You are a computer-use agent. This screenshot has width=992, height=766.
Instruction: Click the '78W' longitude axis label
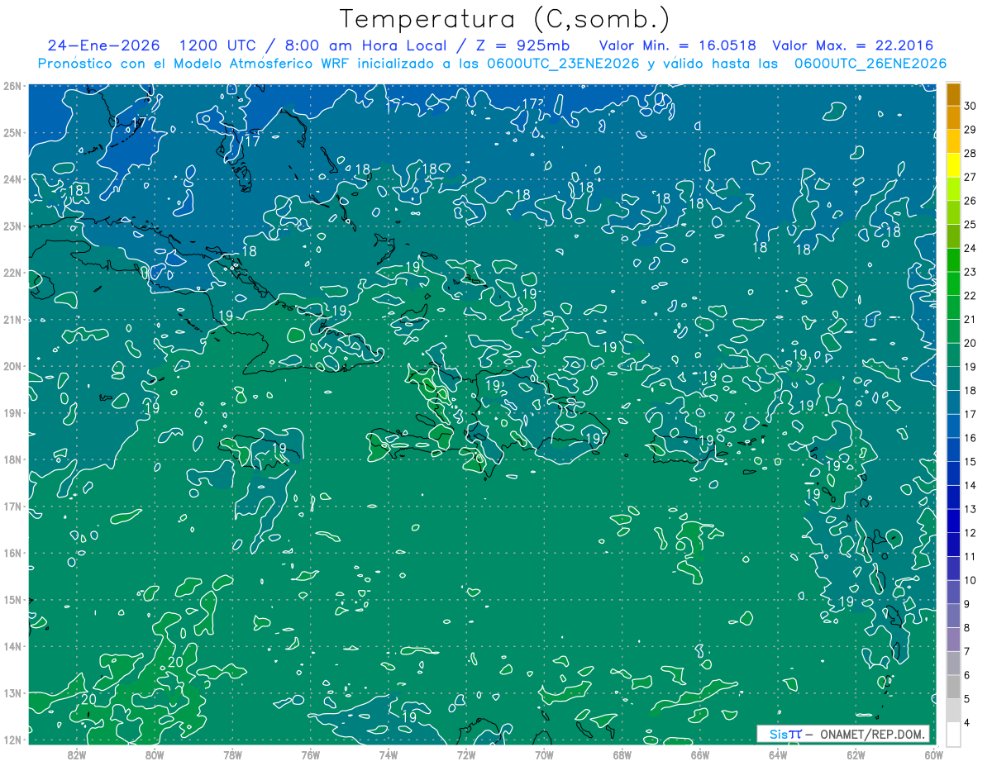[232, 754]
